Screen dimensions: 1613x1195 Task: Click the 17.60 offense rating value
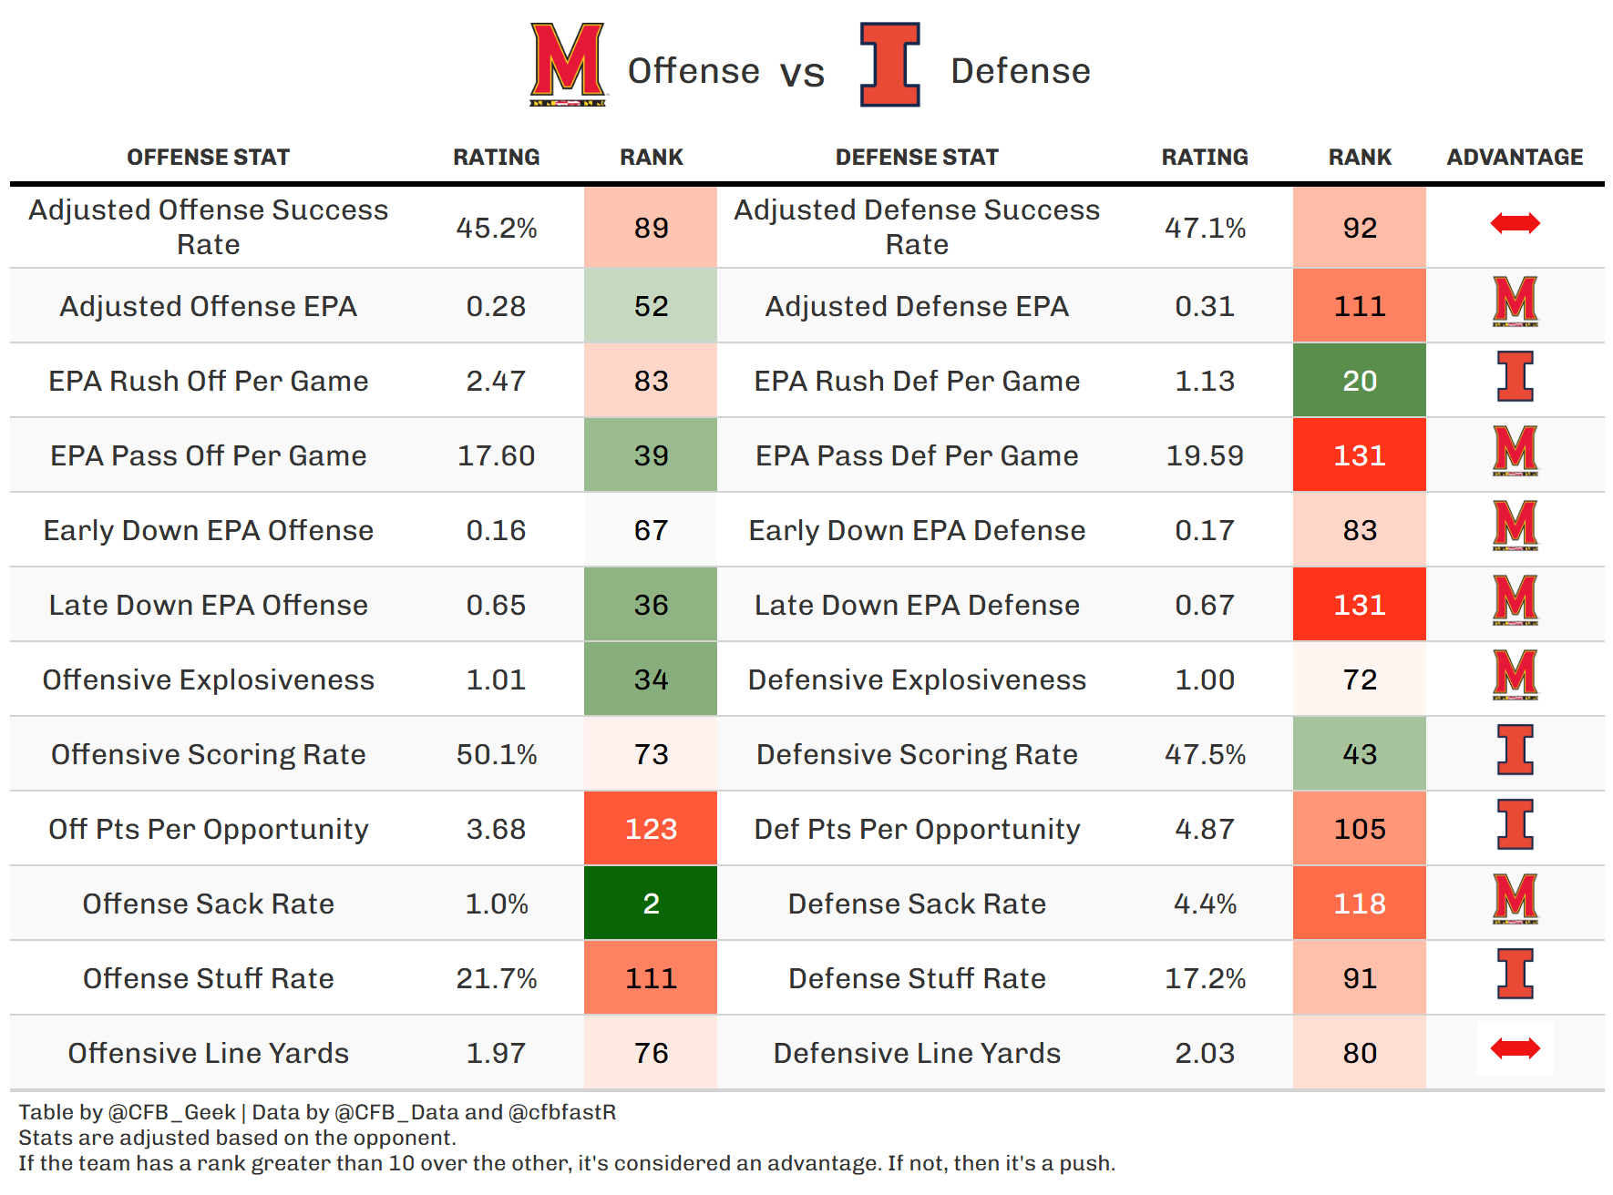[496, 455]
